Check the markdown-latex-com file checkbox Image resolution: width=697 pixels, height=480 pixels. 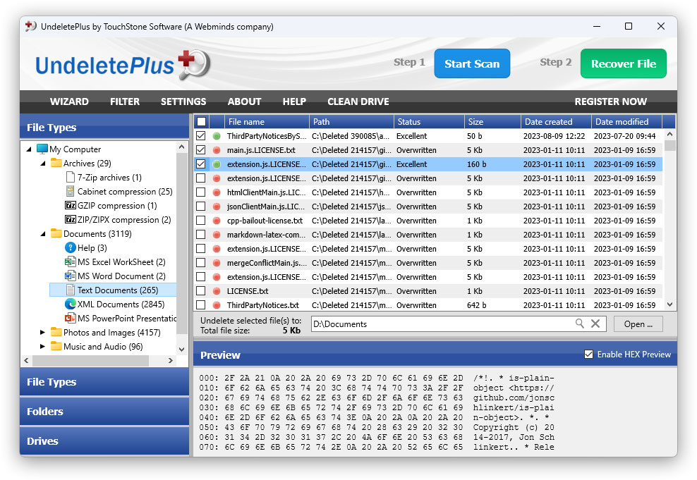coord(201,235)
